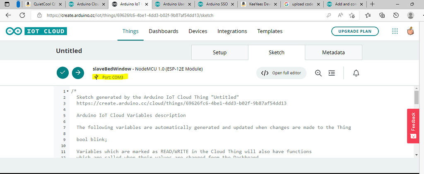Upload the sketch with the arrow icon
424x174 pixels.
click(78, 73)
